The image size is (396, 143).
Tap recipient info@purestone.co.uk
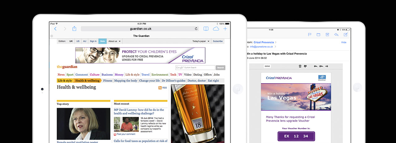[261, 47]
